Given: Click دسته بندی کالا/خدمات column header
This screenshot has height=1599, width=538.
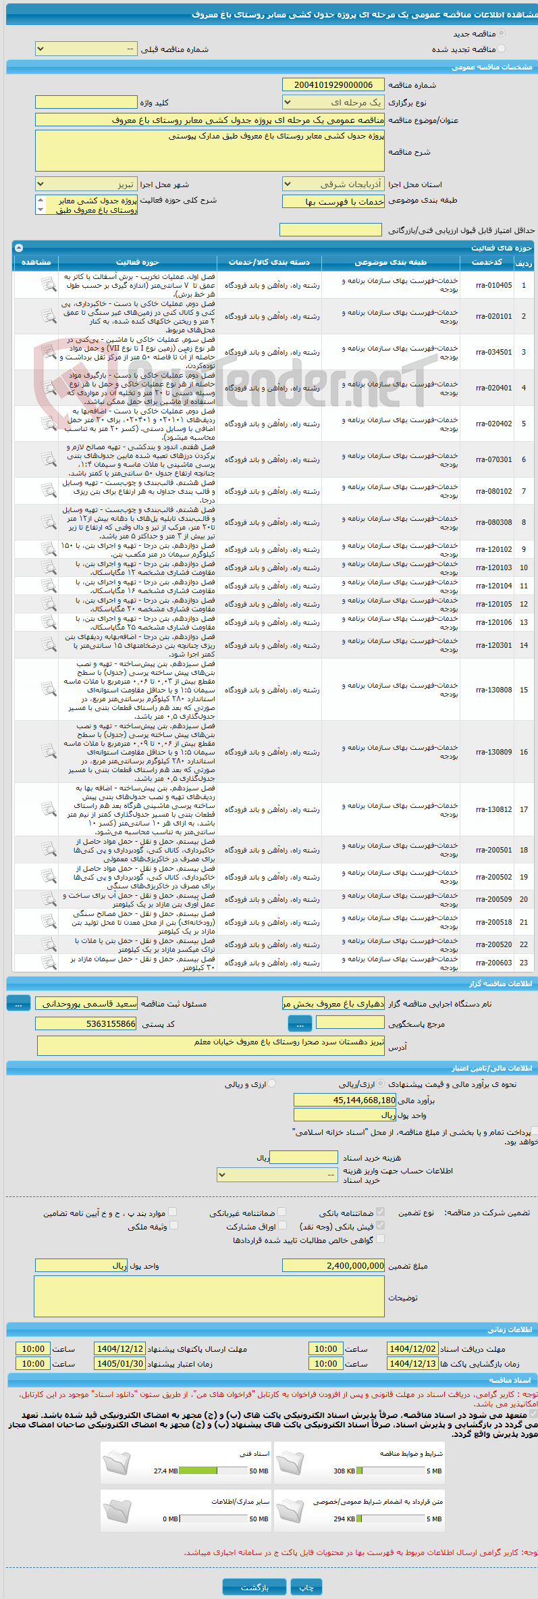Looking at the screenshot, I should pos(269,262).
